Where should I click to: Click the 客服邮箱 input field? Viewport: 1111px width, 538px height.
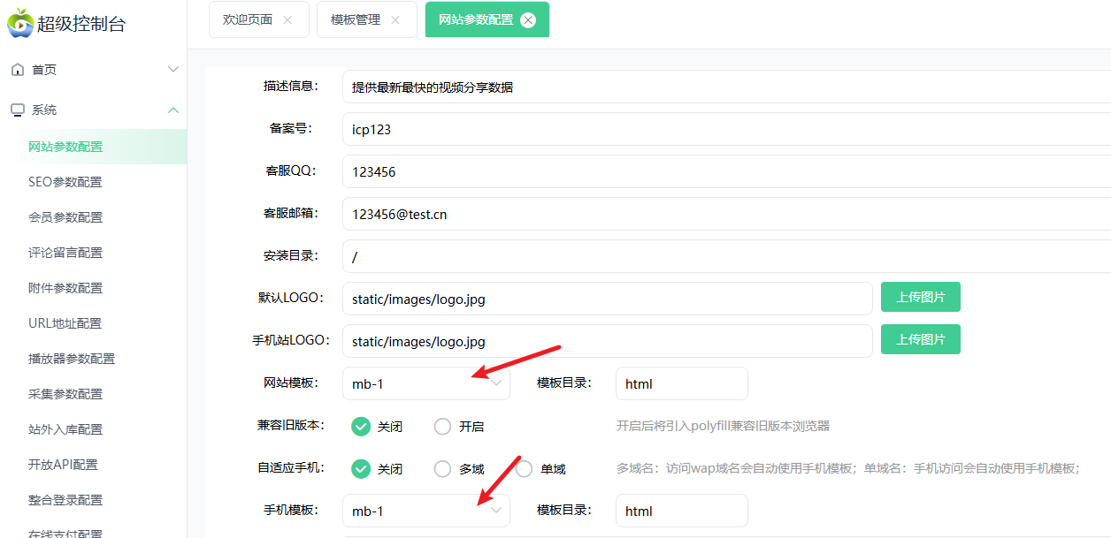725,214
